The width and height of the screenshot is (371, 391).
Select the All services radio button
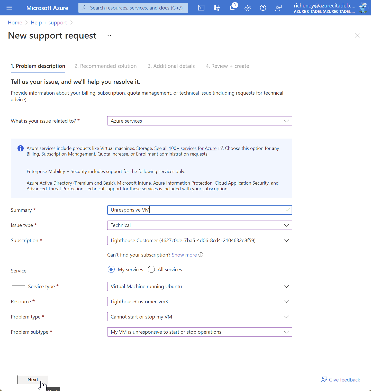coord(151,269)
